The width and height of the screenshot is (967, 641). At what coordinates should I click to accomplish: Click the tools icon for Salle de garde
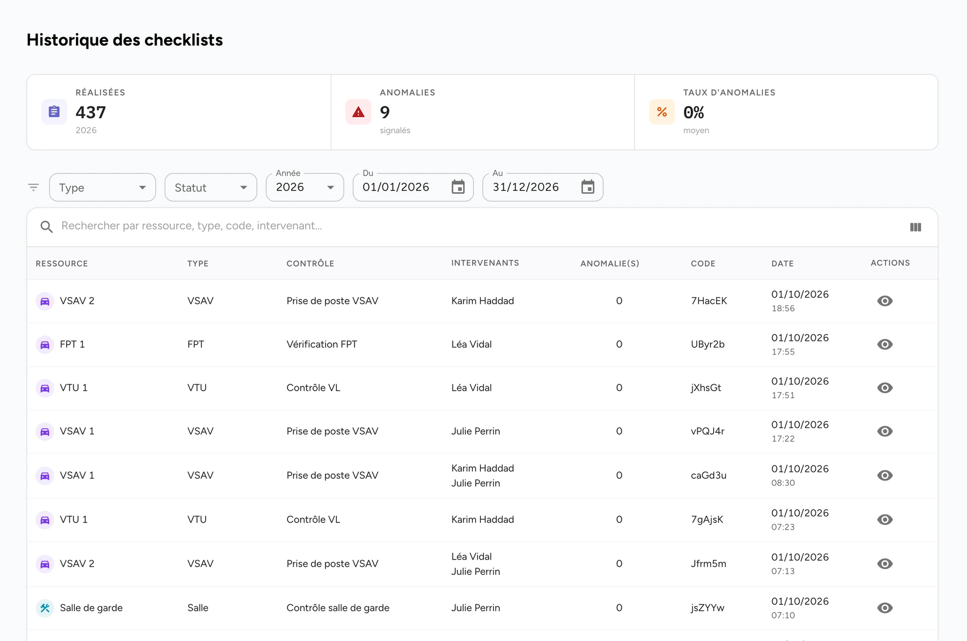pyautogui.click(x=45, y=608)
